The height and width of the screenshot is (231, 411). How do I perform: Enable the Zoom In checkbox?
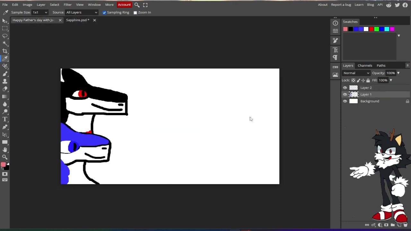pos(135,13)
